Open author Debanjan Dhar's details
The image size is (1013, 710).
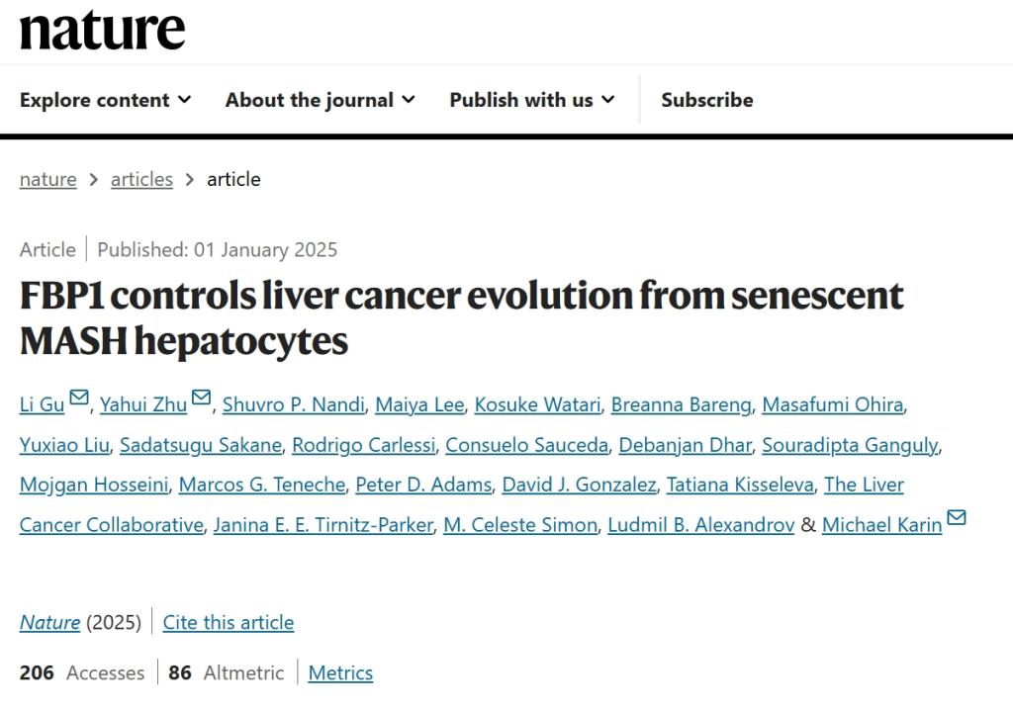tap(685, 444)
